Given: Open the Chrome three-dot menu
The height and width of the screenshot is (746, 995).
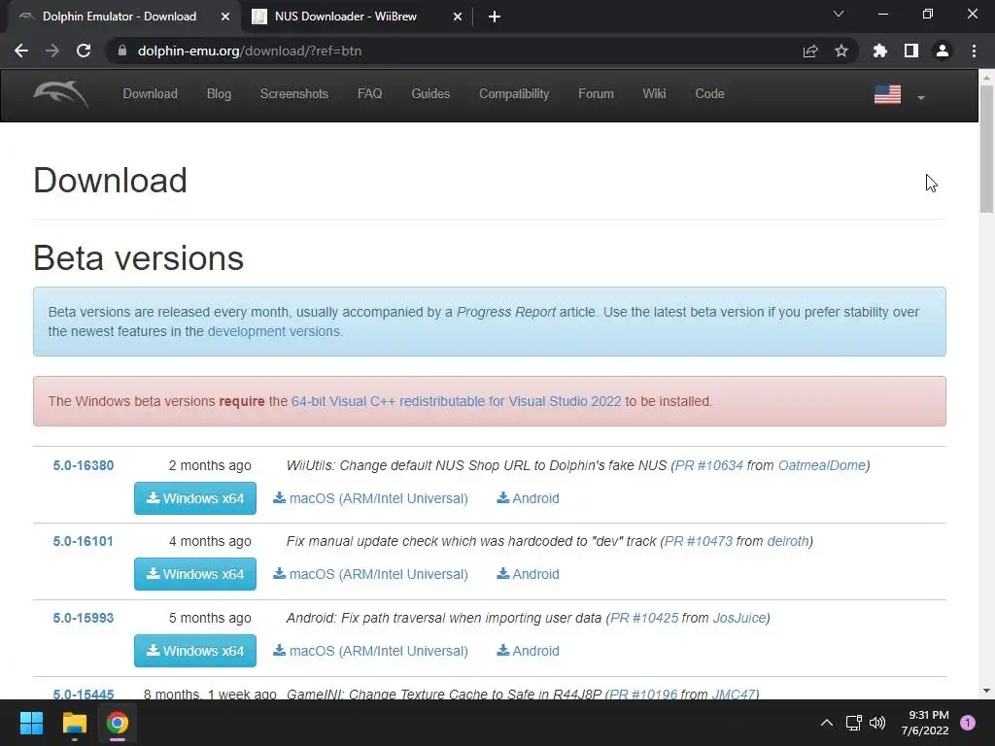Looking at the screenshot, I should pos(974,51).
